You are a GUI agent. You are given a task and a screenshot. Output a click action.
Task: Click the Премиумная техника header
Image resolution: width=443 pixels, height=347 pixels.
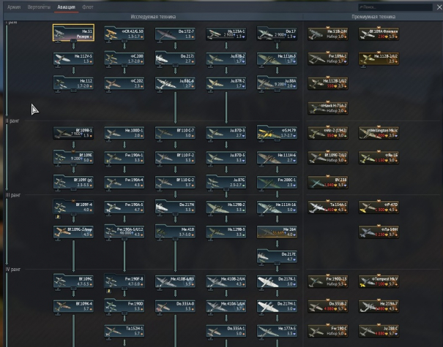pos(373,17)
